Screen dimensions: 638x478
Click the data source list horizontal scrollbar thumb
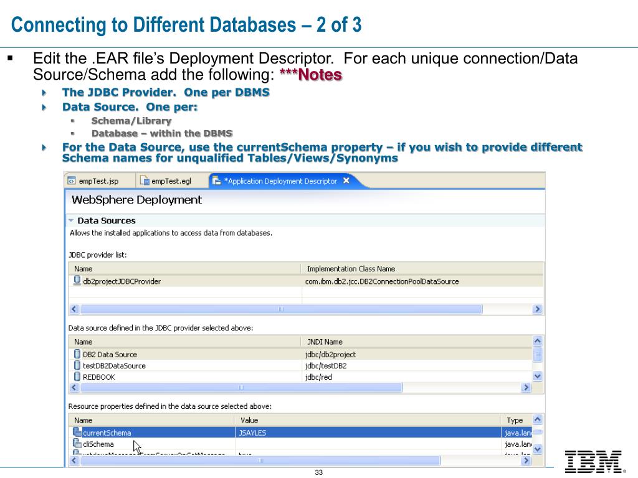[241, 387]
